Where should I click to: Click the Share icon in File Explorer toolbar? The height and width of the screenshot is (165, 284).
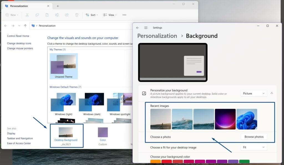pos(67,15)
